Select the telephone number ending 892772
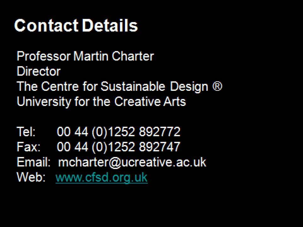This screenshot has height=227, width=303. (x=119, y=132)
